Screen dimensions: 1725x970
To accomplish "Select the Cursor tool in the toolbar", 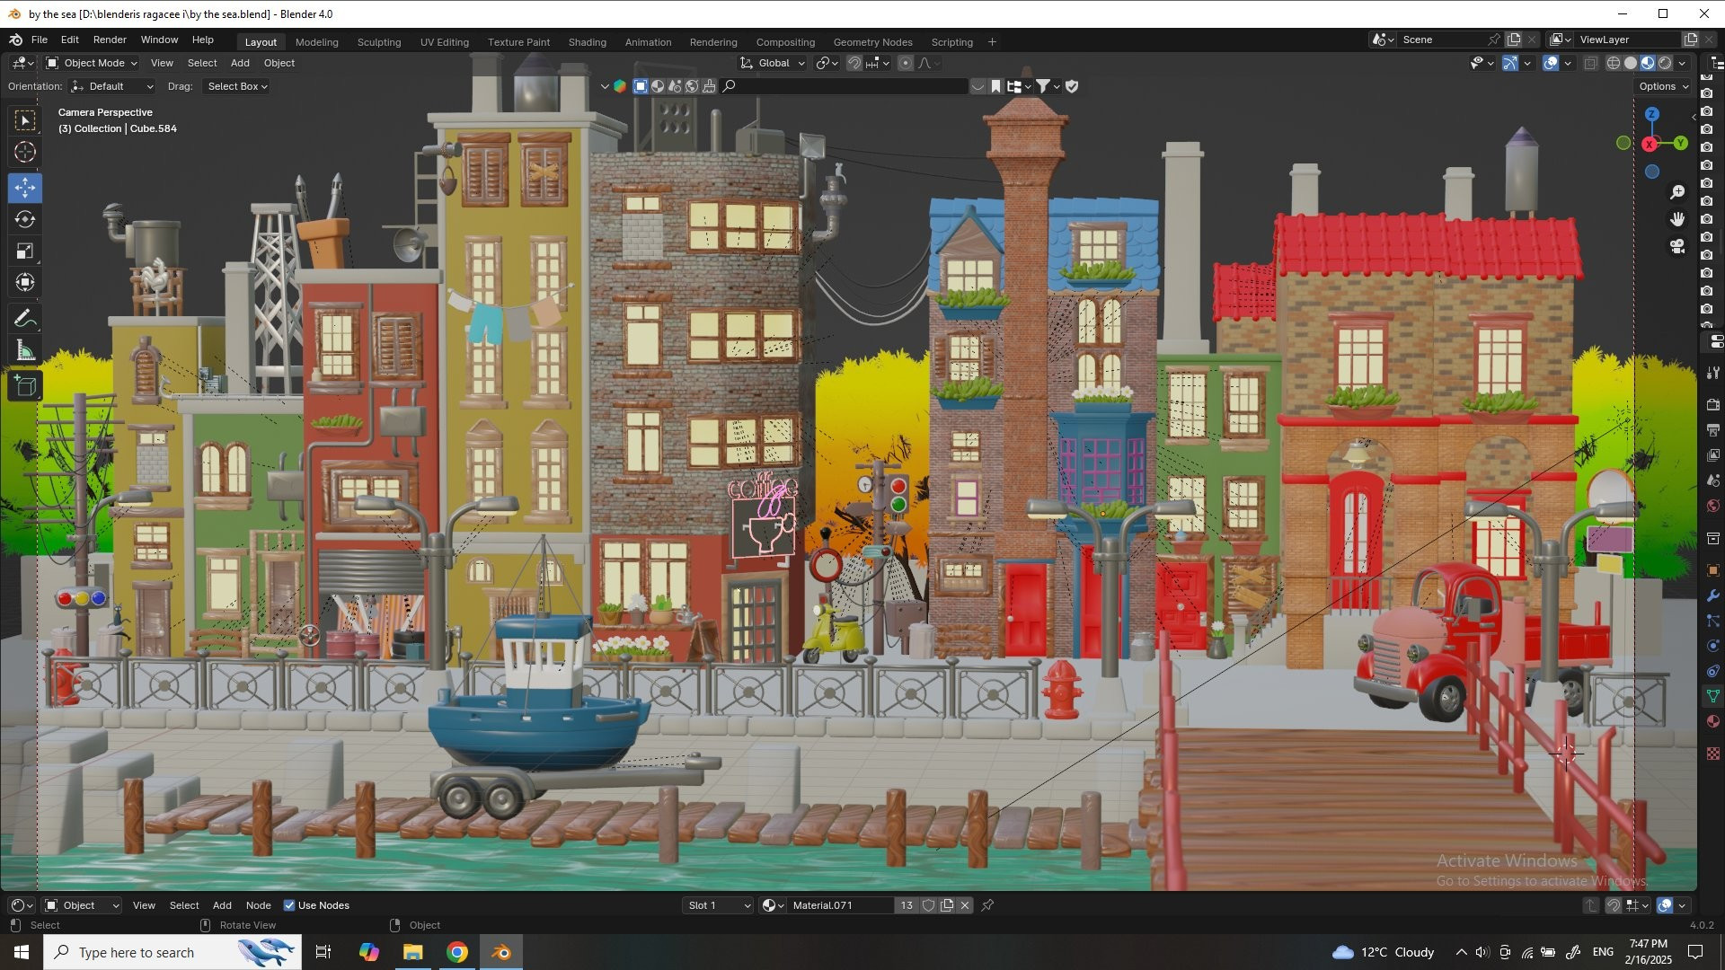I will click(25, 152).
